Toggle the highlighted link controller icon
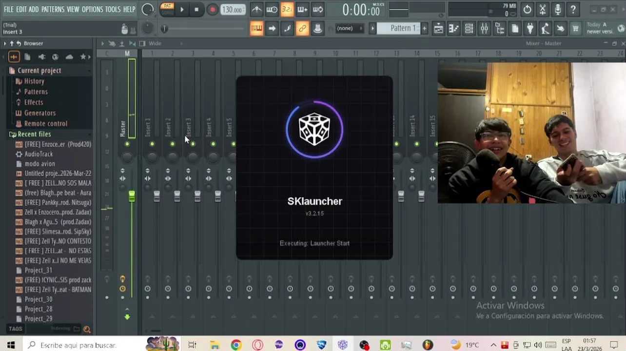The height and width of the screenshot is (351, 626). 302,28
